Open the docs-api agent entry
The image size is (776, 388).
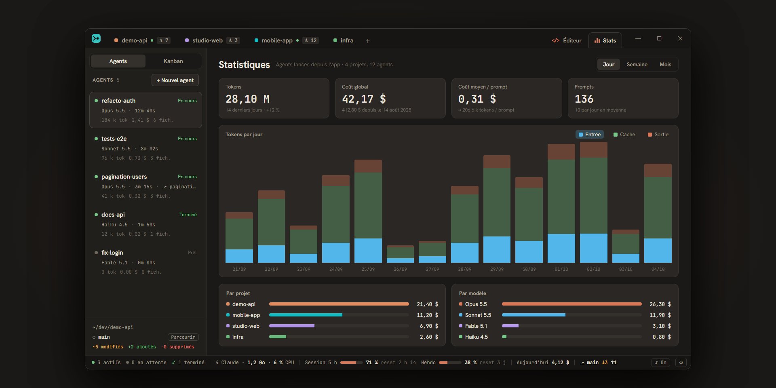tap(145, 224)
